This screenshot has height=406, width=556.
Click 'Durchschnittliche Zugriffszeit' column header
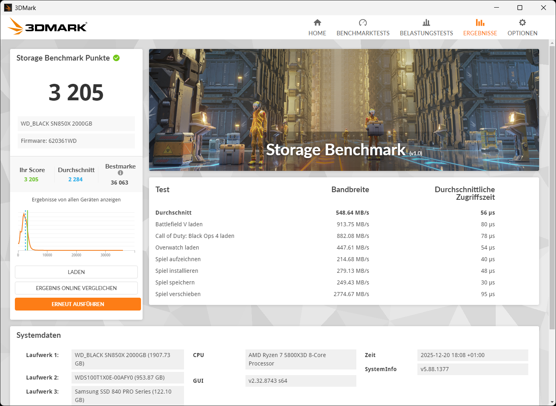(465, 193)
